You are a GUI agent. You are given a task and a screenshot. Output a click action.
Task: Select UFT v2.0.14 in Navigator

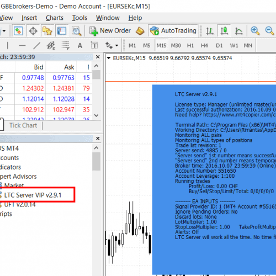click(x=20, y=204)
